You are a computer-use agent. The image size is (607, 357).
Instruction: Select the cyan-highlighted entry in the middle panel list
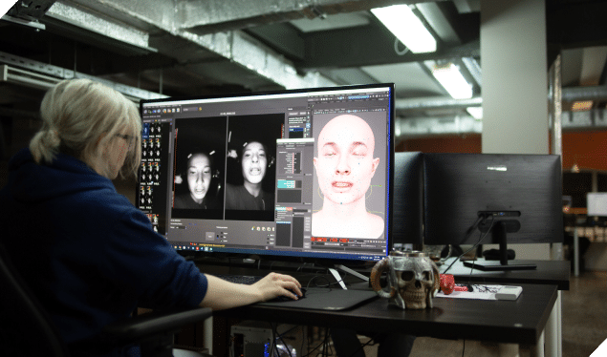286,184
